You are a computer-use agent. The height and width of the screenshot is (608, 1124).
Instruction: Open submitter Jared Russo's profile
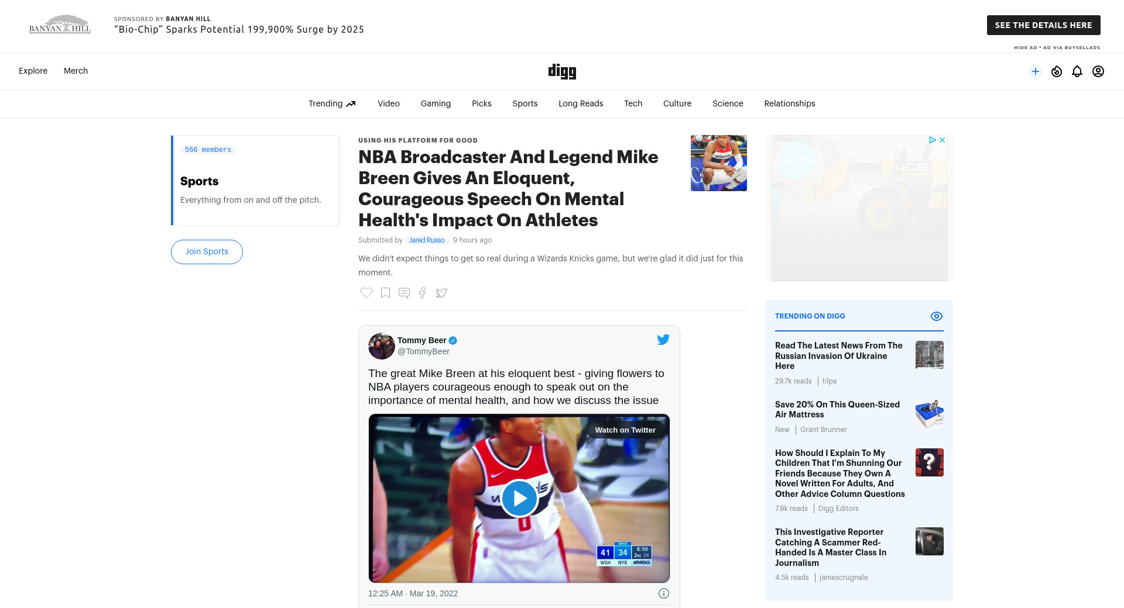[x=427, y=240]
